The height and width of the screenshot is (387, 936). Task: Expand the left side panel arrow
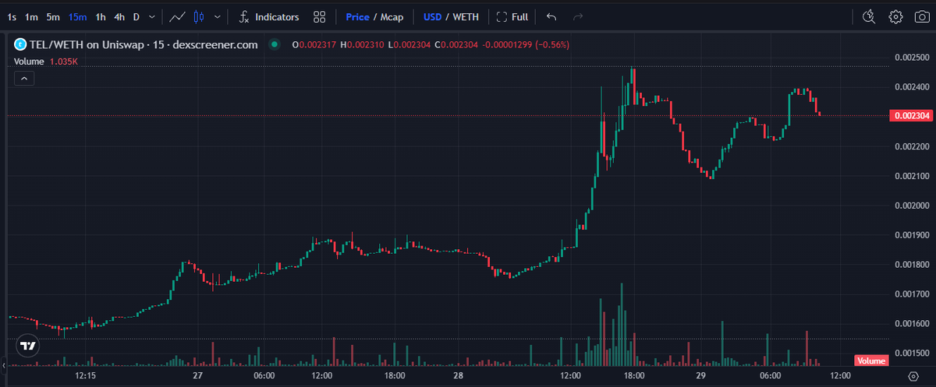(3, 364)
